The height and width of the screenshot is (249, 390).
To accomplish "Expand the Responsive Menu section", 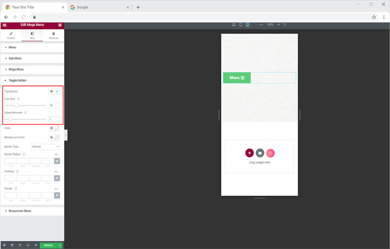I will tap(20, 211).
